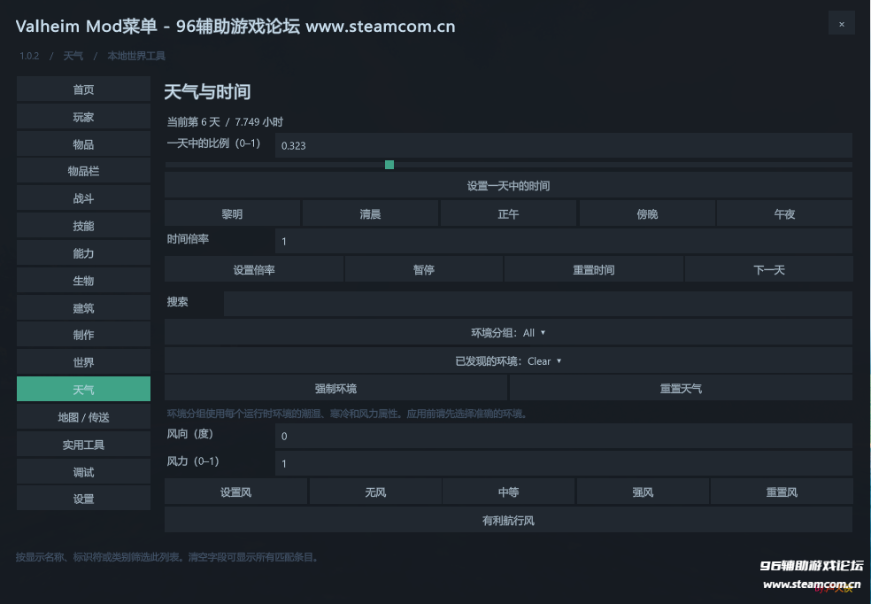Open the 已发现的环境 Clear dropdown
Screen dimensions: 871x604
point(508,360)
